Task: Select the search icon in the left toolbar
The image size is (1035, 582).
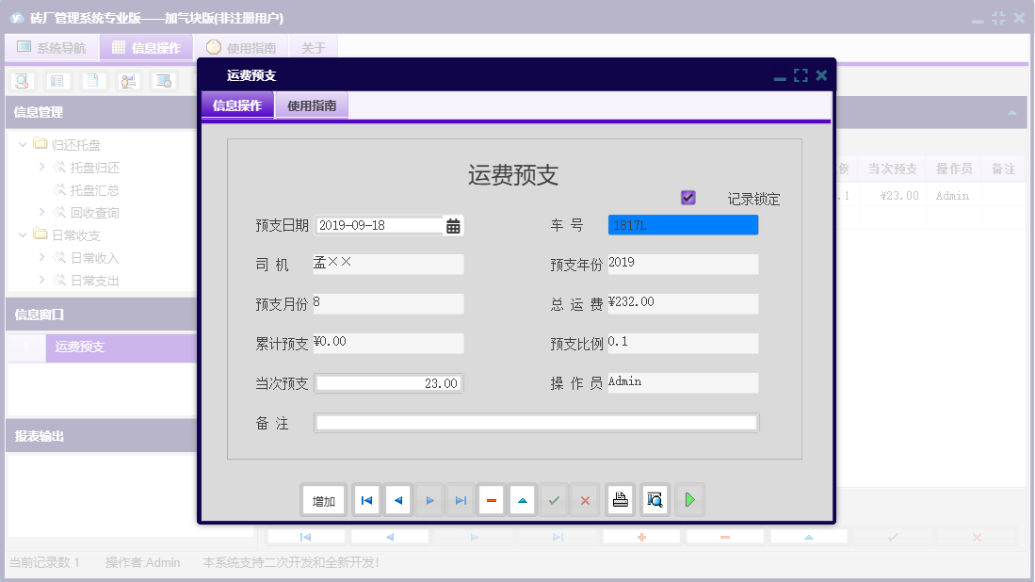Action: 21,81
